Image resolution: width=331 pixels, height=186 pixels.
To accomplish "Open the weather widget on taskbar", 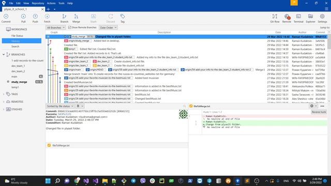I will tap(16, 181).
